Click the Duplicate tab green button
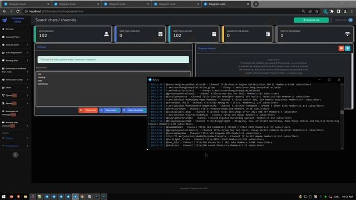 [311, 20]
